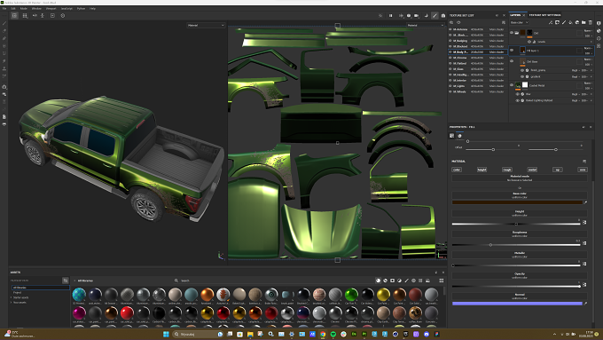Delete layer using the trash icon
The image size is (603, 340).
click(x=591, y=22)
